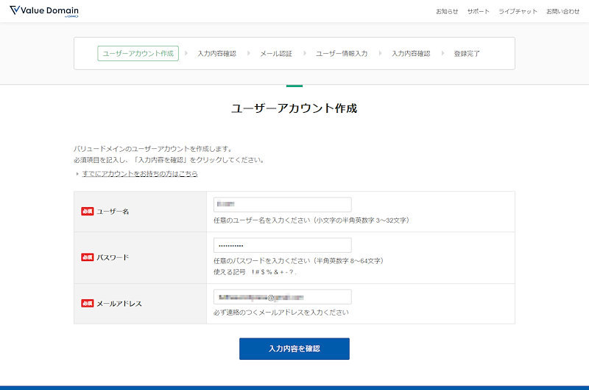Select the 登録完了 step
This screenshot has width=589, height=390.
pyautogui.click(x=467, y=54)
